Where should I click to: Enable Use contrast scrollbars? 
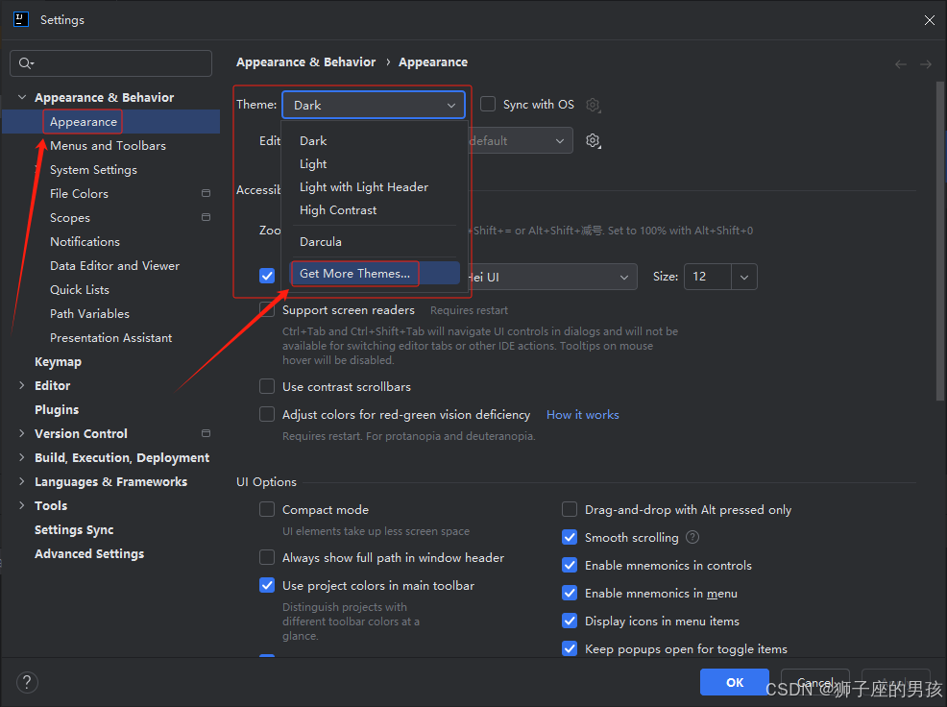[x=267, y=386]
